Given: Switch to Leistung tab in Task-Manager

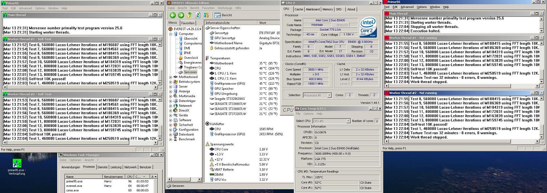Looking at the screenshot, I should [x=116, y=167].
